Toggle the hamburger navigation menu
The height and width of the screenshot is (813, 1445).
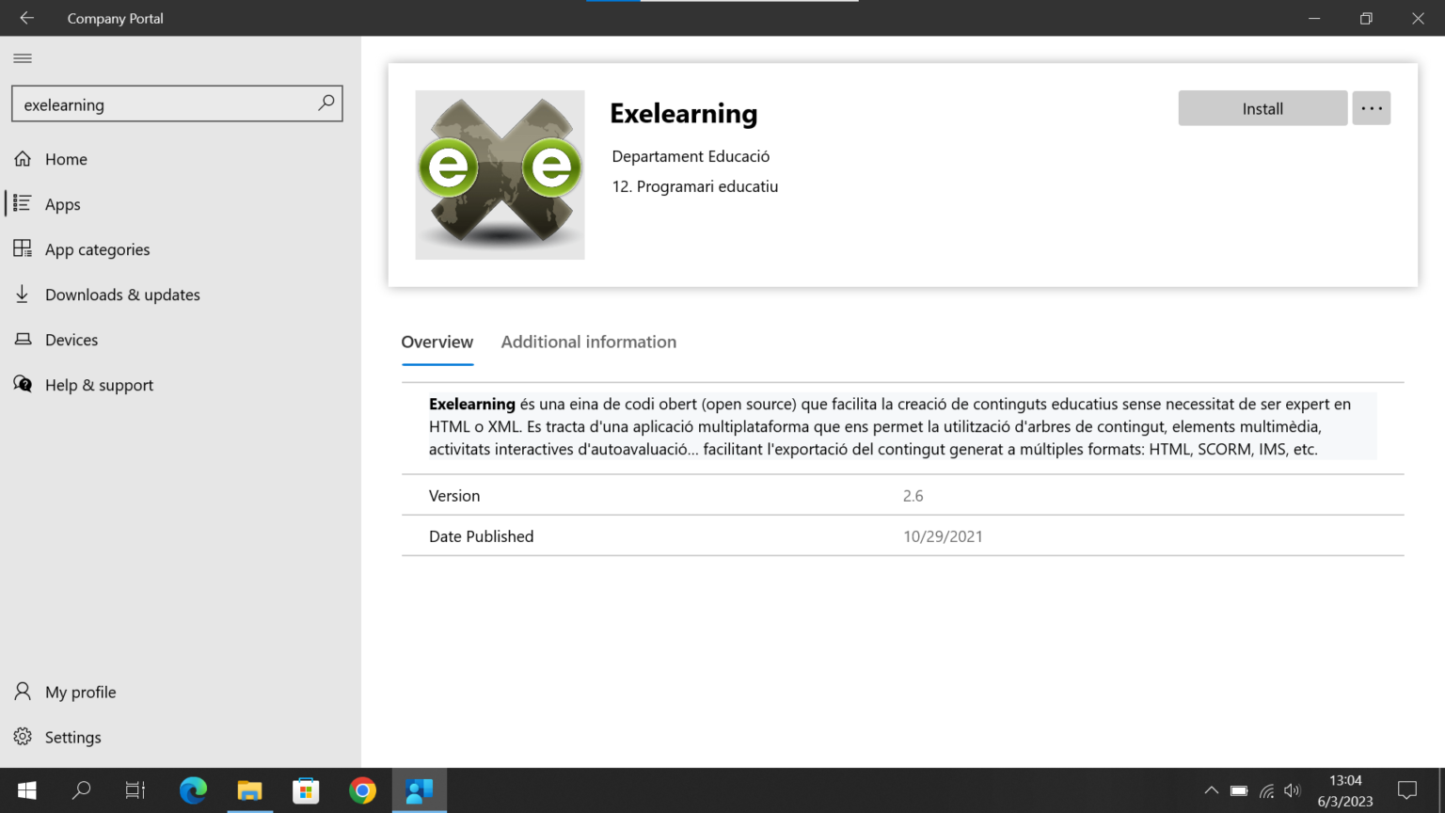pyautogui.click(x=23, y=57)
